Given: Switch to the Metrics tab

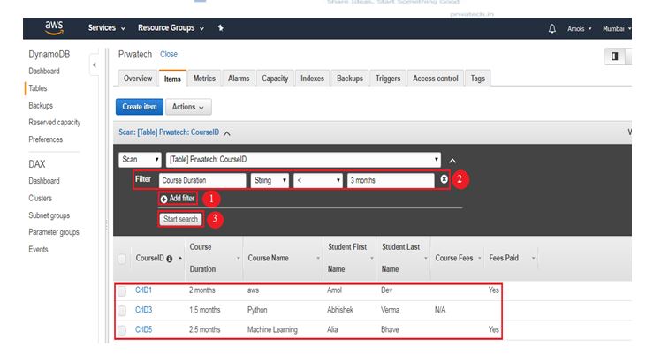Looking at the screenshot, I should (x=204, y=79).
